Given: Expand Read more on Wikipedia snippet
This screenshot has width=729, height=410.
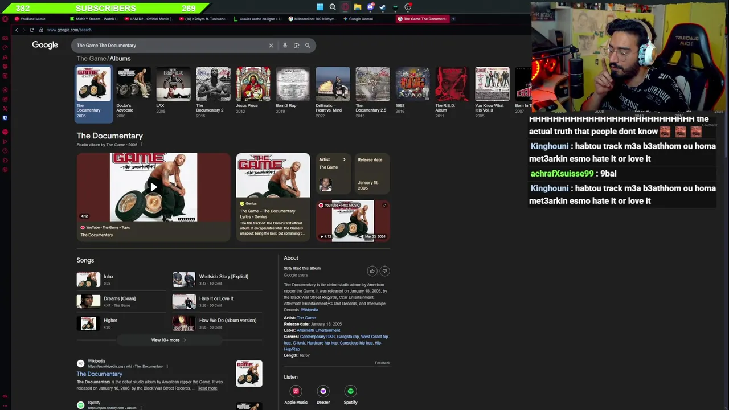Looking at the screenshot, I should point(207,388).
